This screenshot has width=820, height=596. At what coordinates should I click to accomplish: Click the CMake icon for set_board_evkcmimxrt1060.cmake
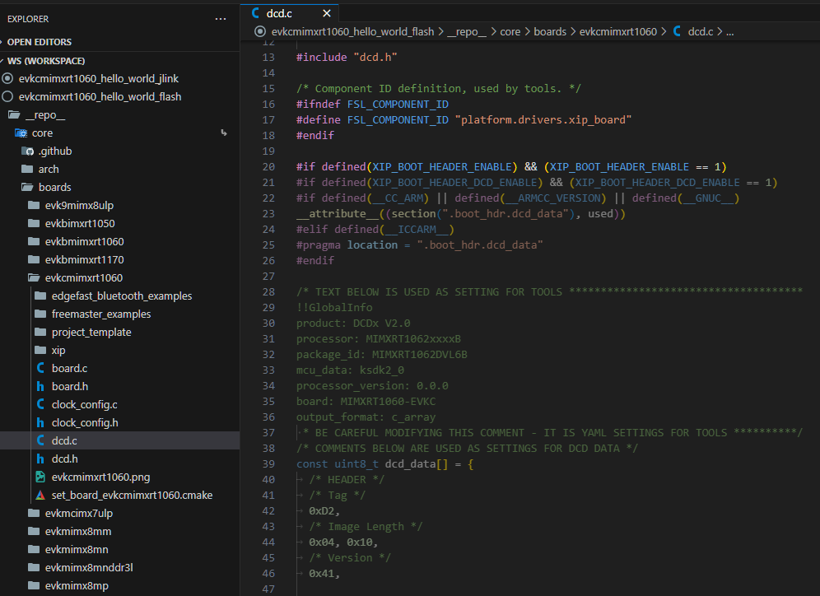(40, 495)
